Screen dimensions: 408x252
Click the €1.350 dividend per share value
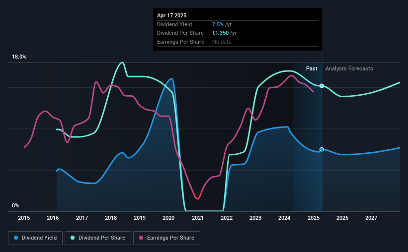click(220, 33)
